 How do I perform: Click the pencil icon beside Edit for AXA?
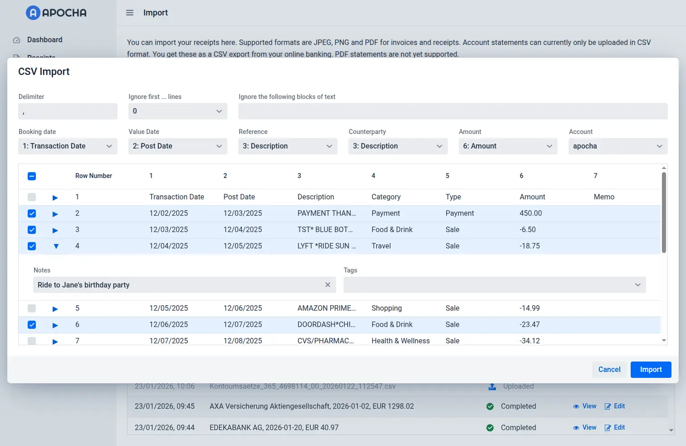click(x=608, y=406)
